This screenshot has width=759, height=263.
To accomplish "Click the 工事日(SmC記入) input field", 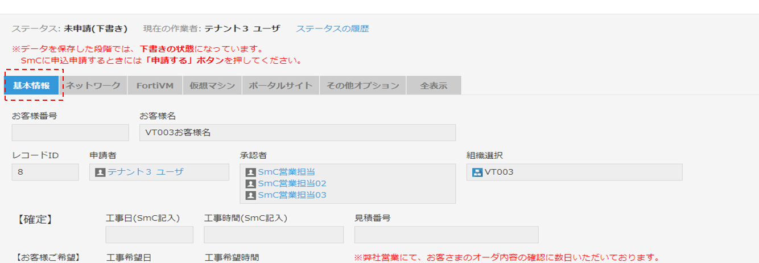I will click(x=149, y=235).
